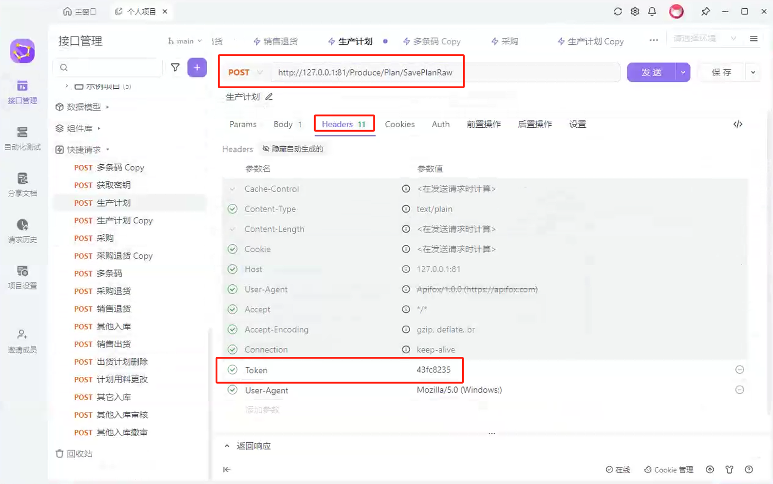
Task: Click the 发送 button
Action: point(651,72)
